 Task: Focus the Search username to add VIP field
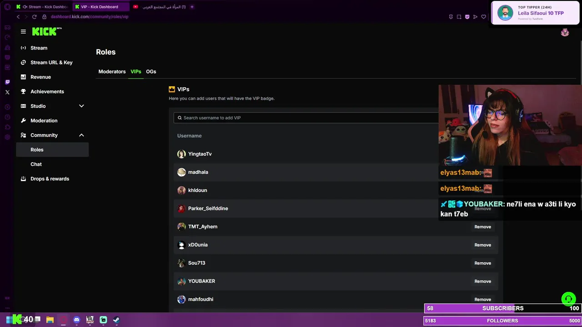tap(306, 118)
